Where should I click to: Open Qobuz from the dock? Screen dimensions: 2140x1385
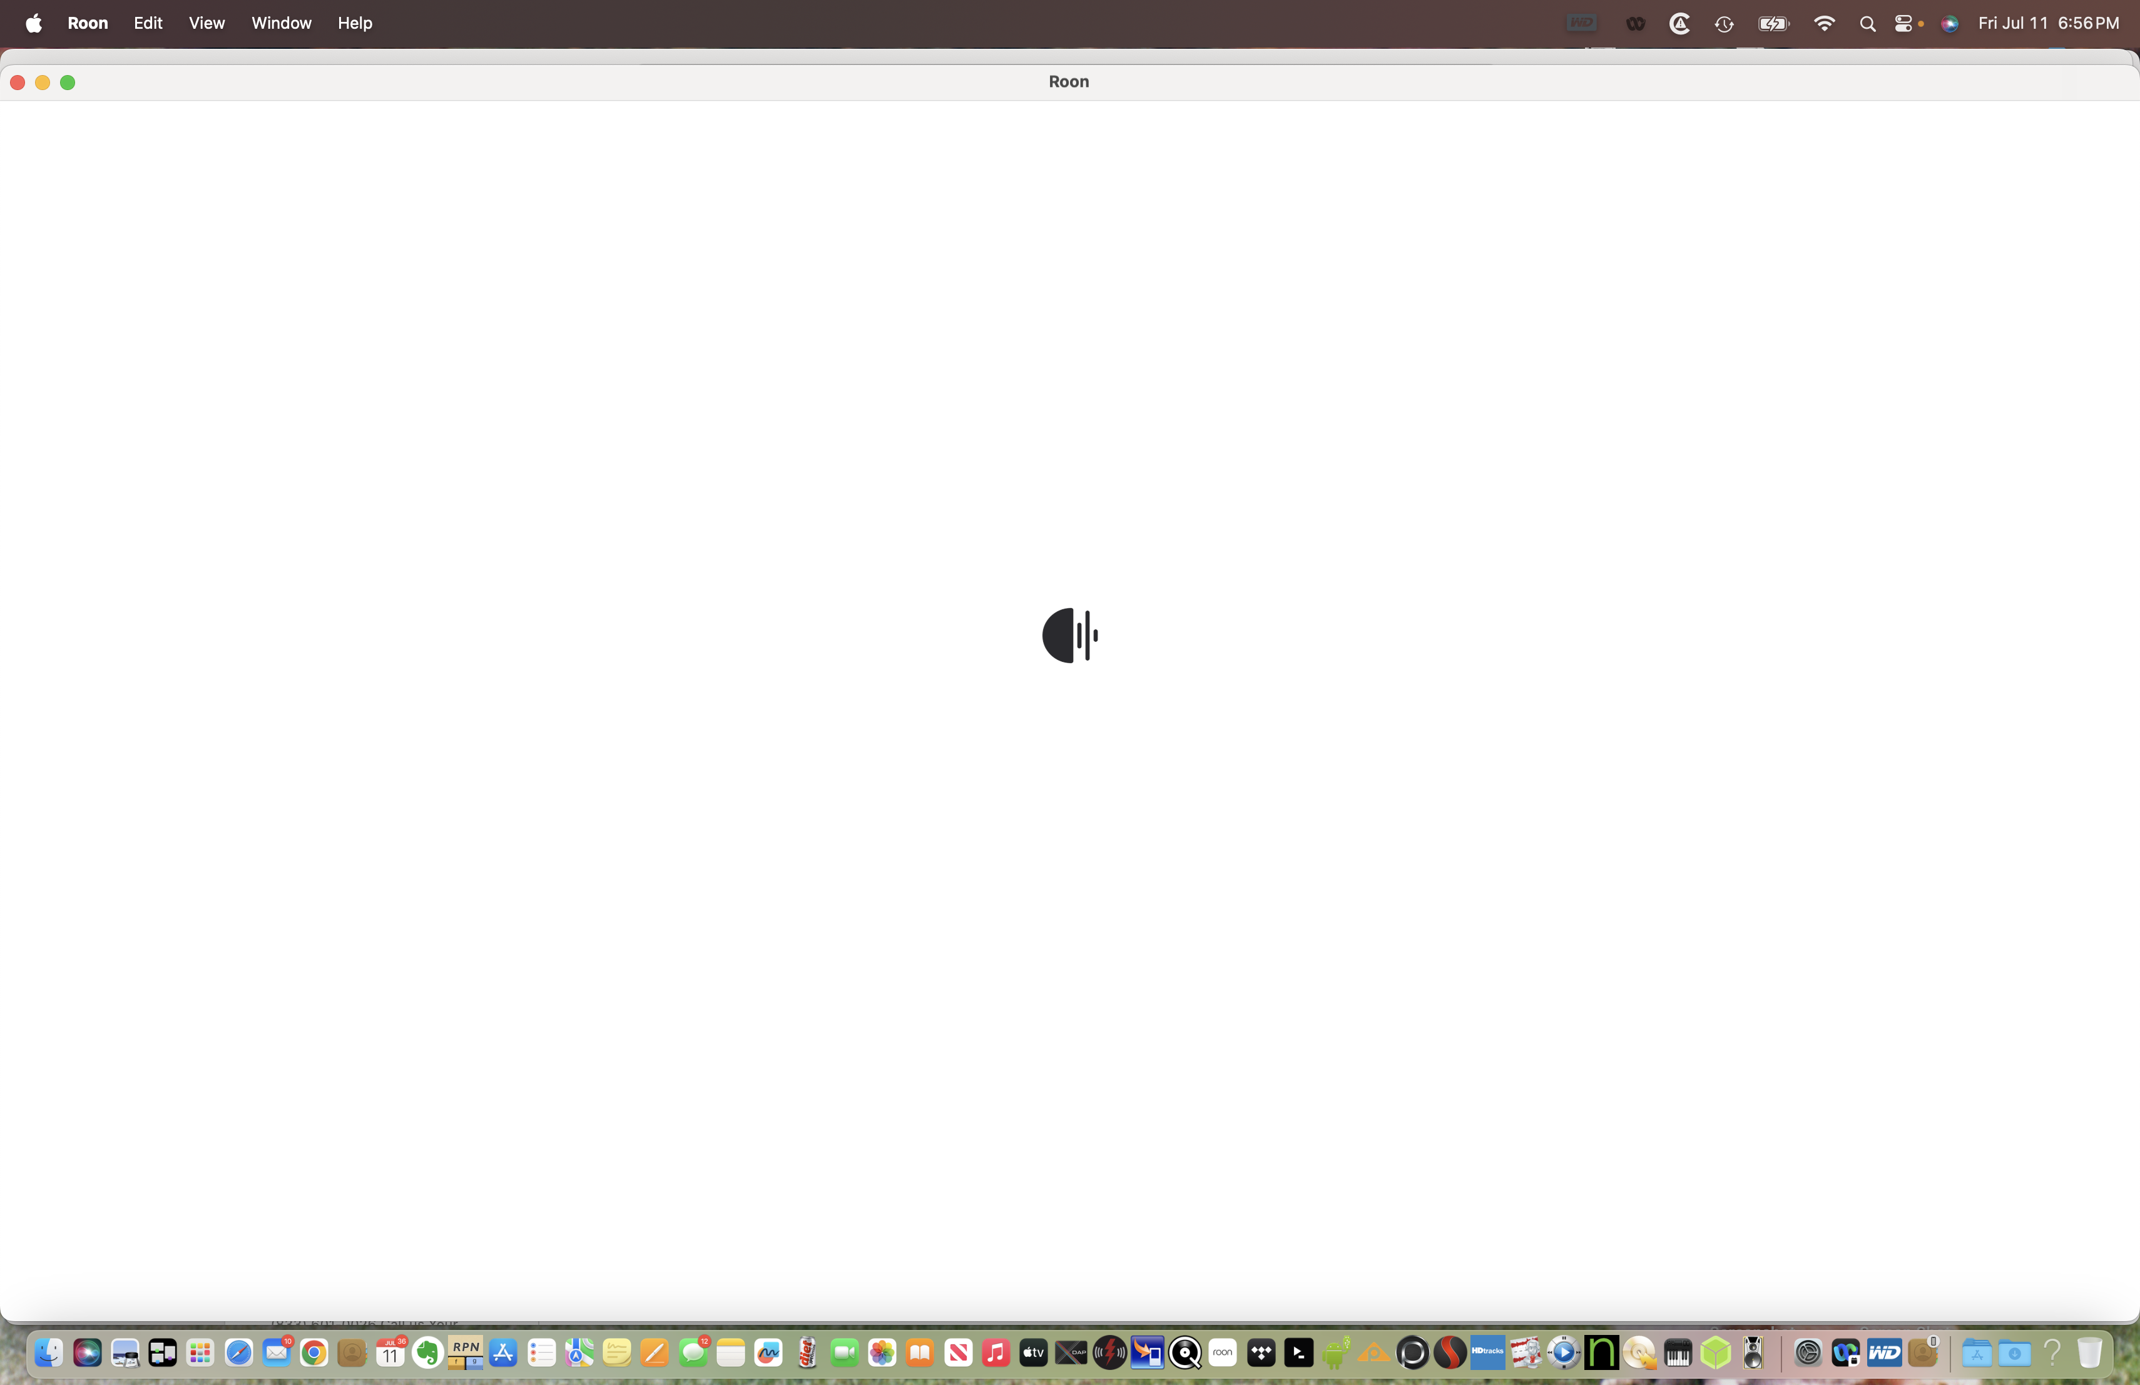(1185, 1352)
